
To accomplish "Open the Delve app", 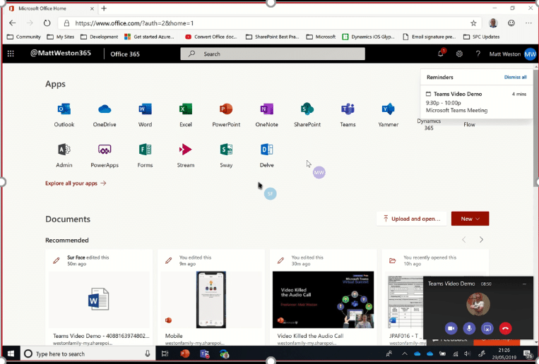I will click(267, 155).
